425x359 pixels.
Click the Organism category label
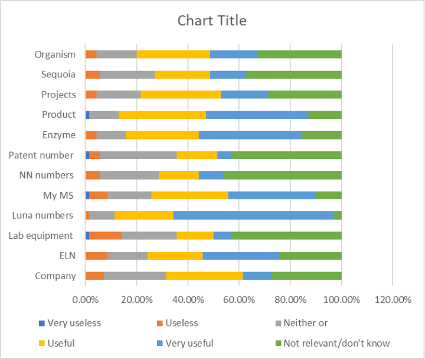(55, 54)
